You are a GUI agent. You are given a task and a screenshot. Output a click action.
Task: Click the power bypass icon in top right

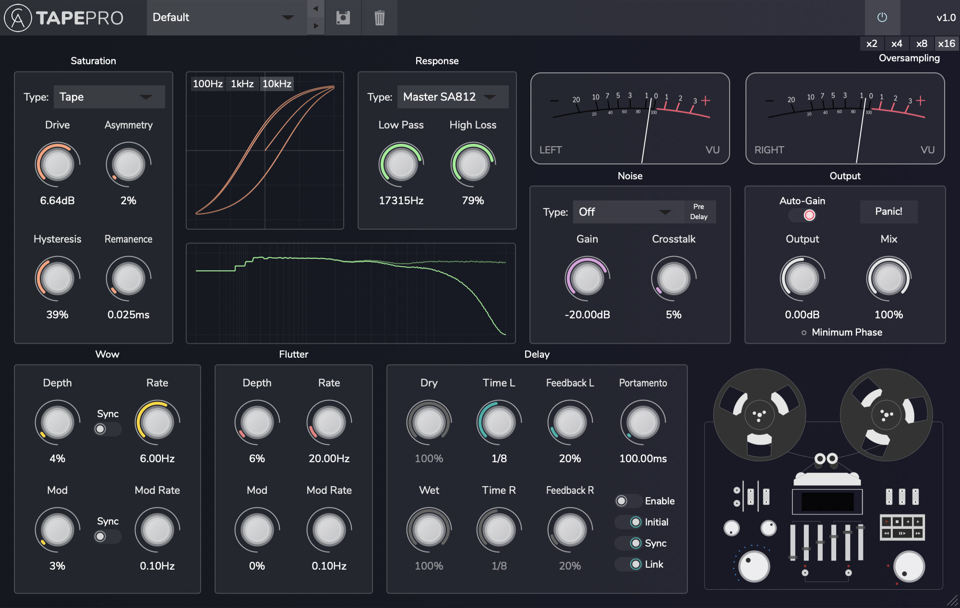tap(883, 18)
